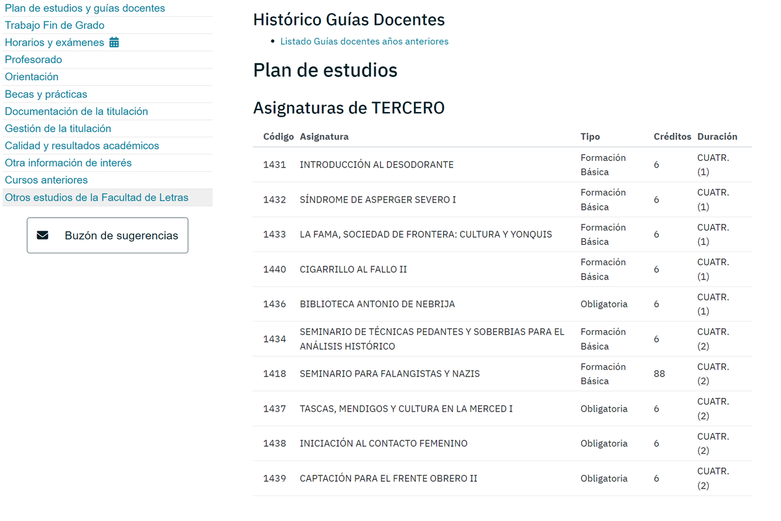Click Obligatoria type for code 1436
Viewport: 781px width, 521px height.
tap(604, 304)
